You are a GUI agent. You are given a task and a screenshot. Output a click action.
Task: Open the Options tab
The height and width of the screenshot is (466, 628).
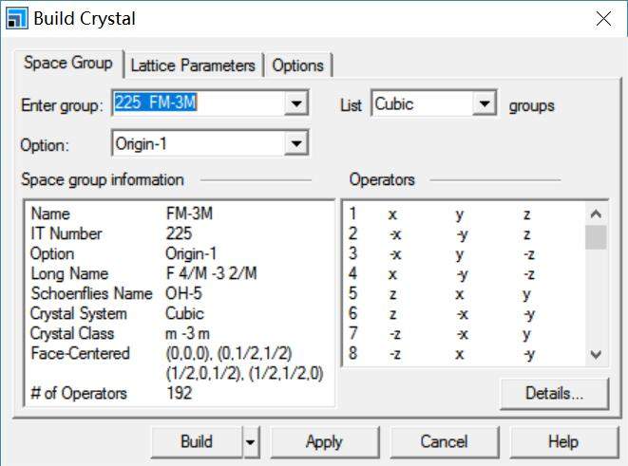[x=297, y=65]
